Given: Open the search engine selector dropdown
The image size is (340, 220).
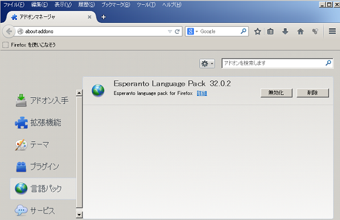Looking at the screenshot, I should pyautogui.click(x=192, y=31).
